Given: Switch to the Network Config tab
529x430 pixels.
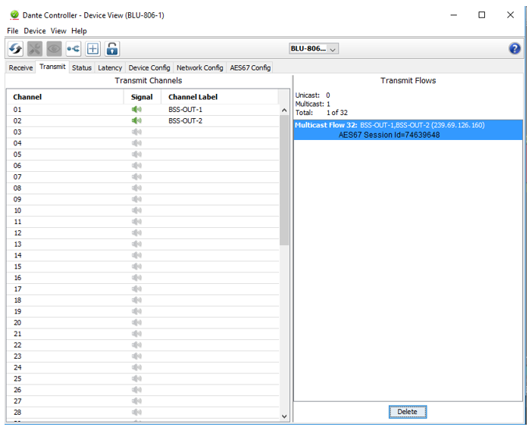Looking at the screenshot, I should click(200, 67).
